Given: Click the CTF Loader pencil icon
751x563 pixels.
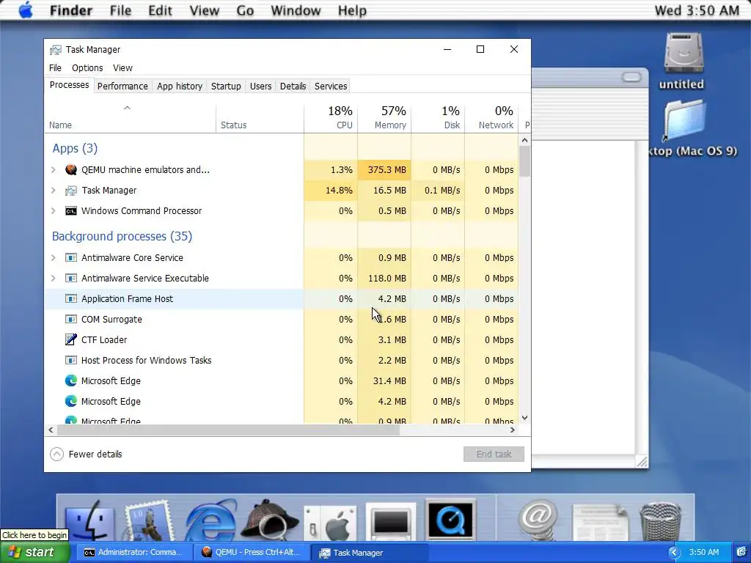Looking at the screenshot, I should (x=71, y=339).
